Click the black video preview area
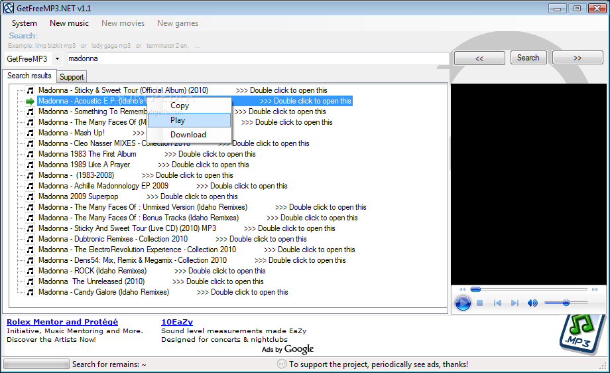This screenshot has width=610, height=373. [528, 184]
